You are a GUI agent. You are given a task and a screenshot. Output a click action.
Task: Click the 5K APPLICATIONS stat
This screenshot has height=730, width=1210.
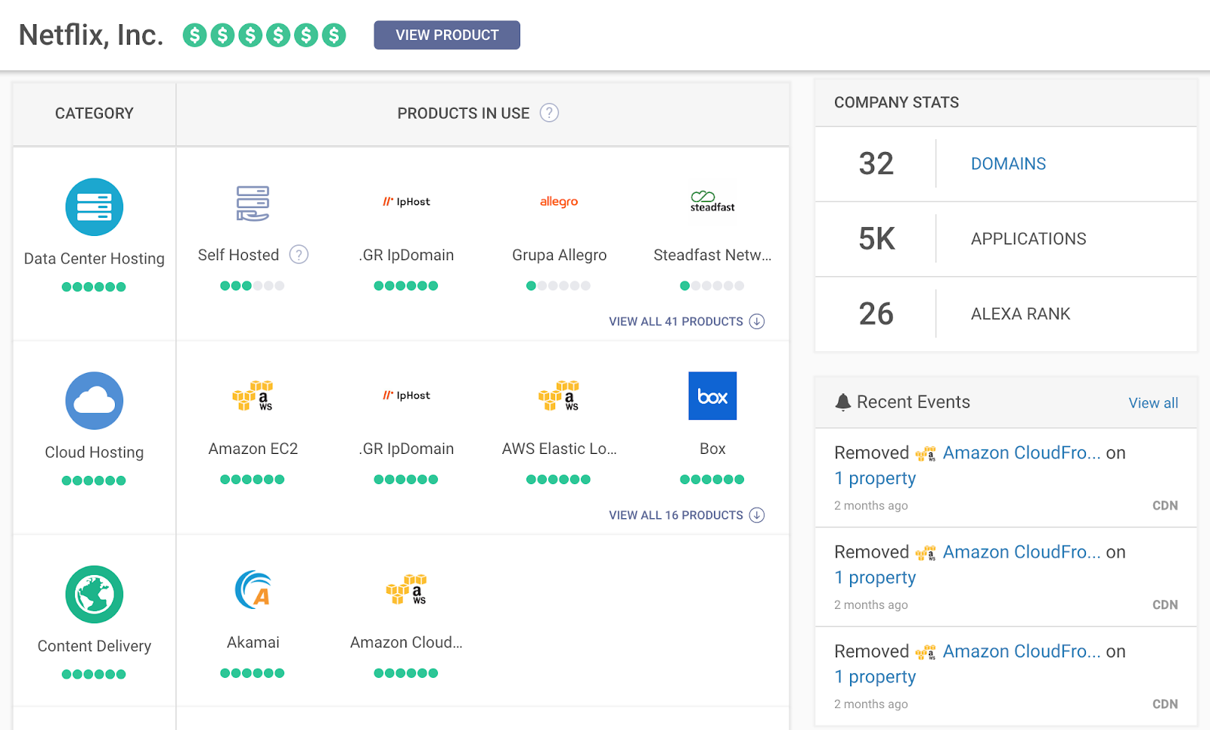[1006, 239]
